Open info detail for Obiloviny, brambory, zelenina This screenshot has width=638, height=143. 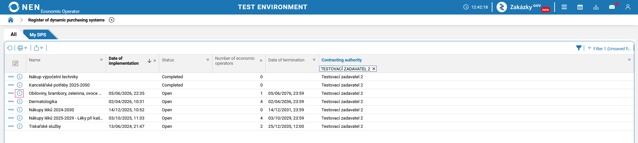(20, 93)
